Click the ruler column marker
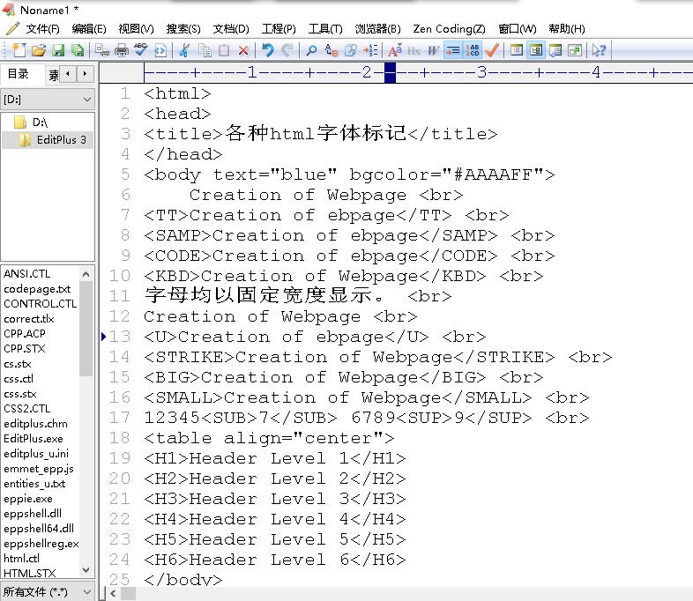 point(390,73)
